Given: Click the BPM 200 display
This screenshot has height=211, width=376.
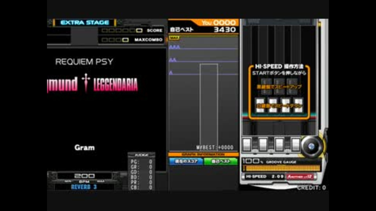Looking at the screenshot, I should point(85,176).
